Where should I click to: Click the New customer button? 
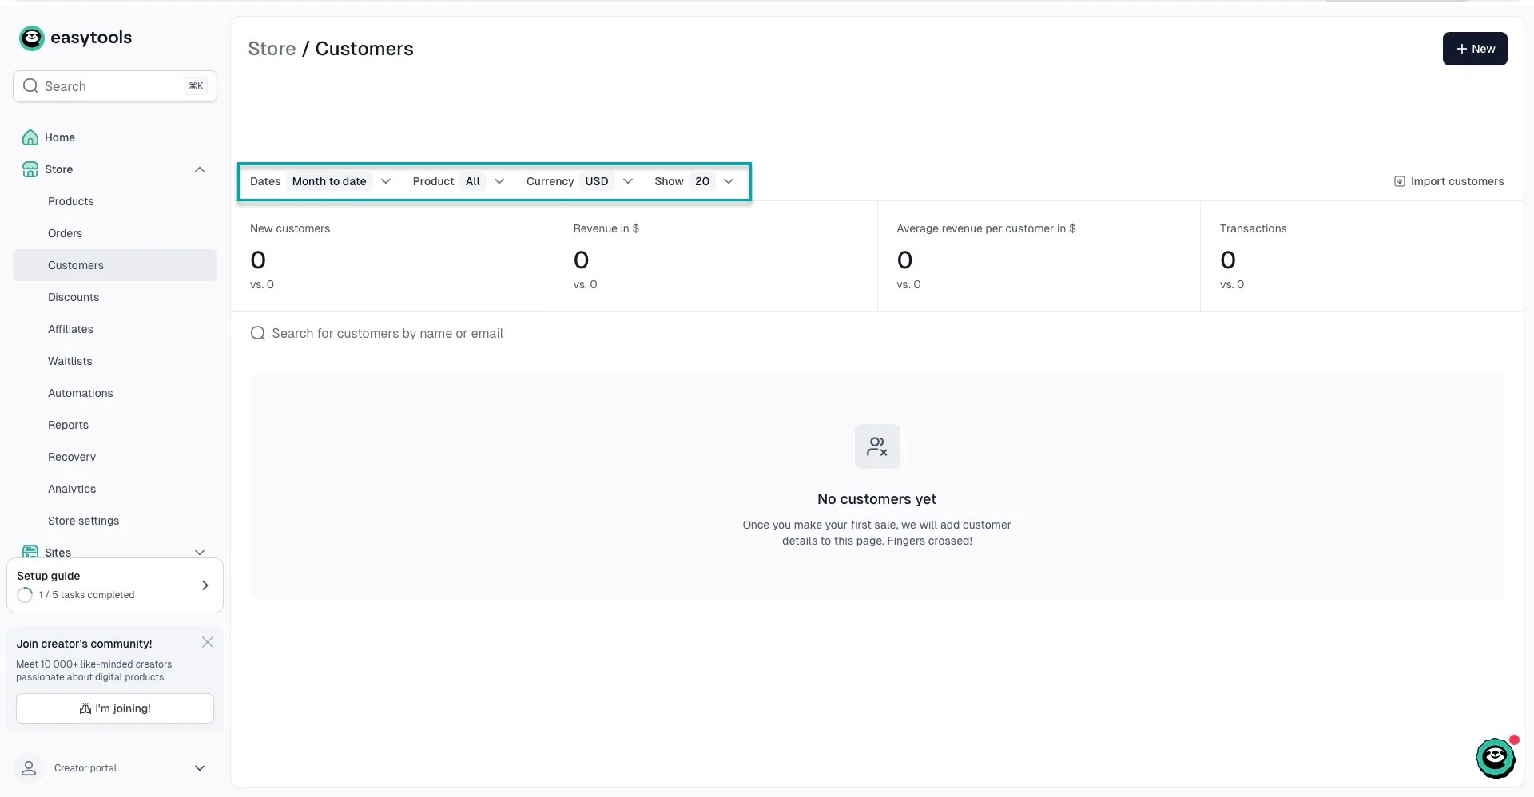[x=1475, y=49]
